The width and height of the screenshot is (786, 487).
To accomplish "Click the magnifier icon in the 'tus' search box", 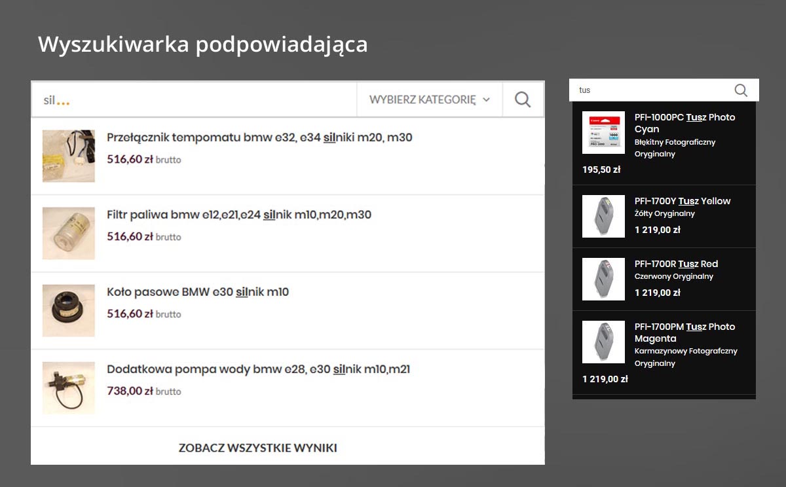I will pos(741,90).
